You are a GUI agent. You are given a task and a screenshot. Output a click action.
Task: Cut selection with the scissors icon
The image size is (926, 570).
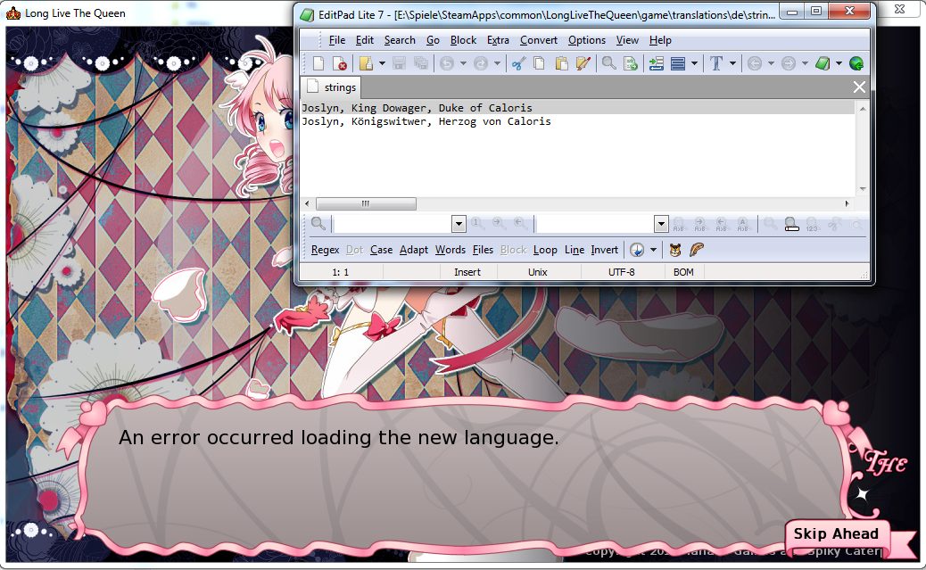point(518,63)
